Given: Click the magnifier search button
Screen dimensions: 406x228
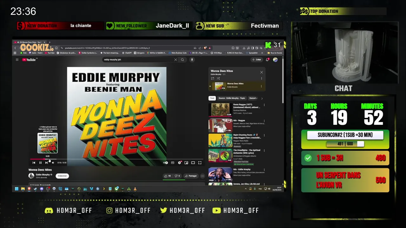Looking at the screenshot, I should (182, 60).
